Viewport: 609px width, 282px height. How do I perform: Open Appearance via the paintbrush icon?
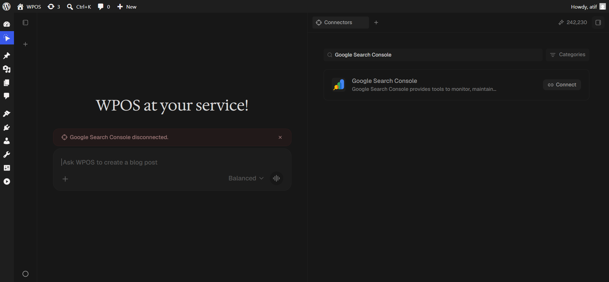pyautogui.click(x=7, y=114)
